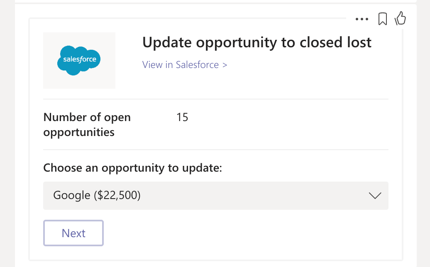This screenshot has width=430, height=267.
Task: Click the open opportunities count 15
Action: 182,117
